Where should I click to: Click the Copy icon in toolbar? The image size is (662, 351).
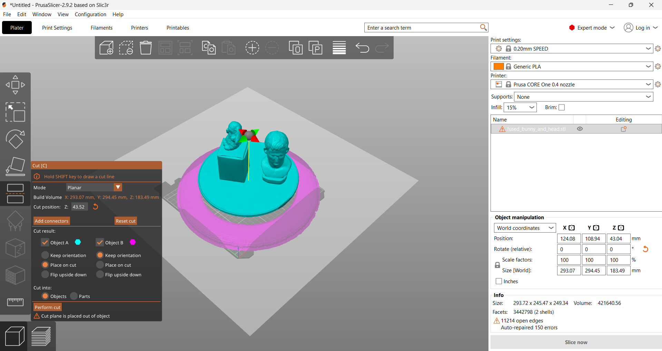click(209, 48)
